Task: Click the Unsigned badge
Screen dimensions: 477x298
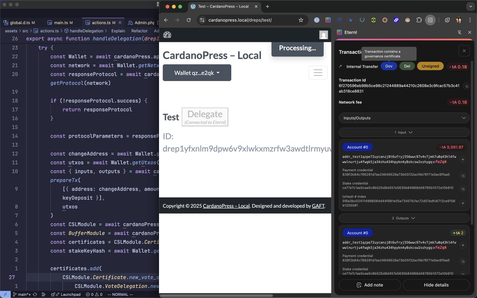Action: coord(430,66)
